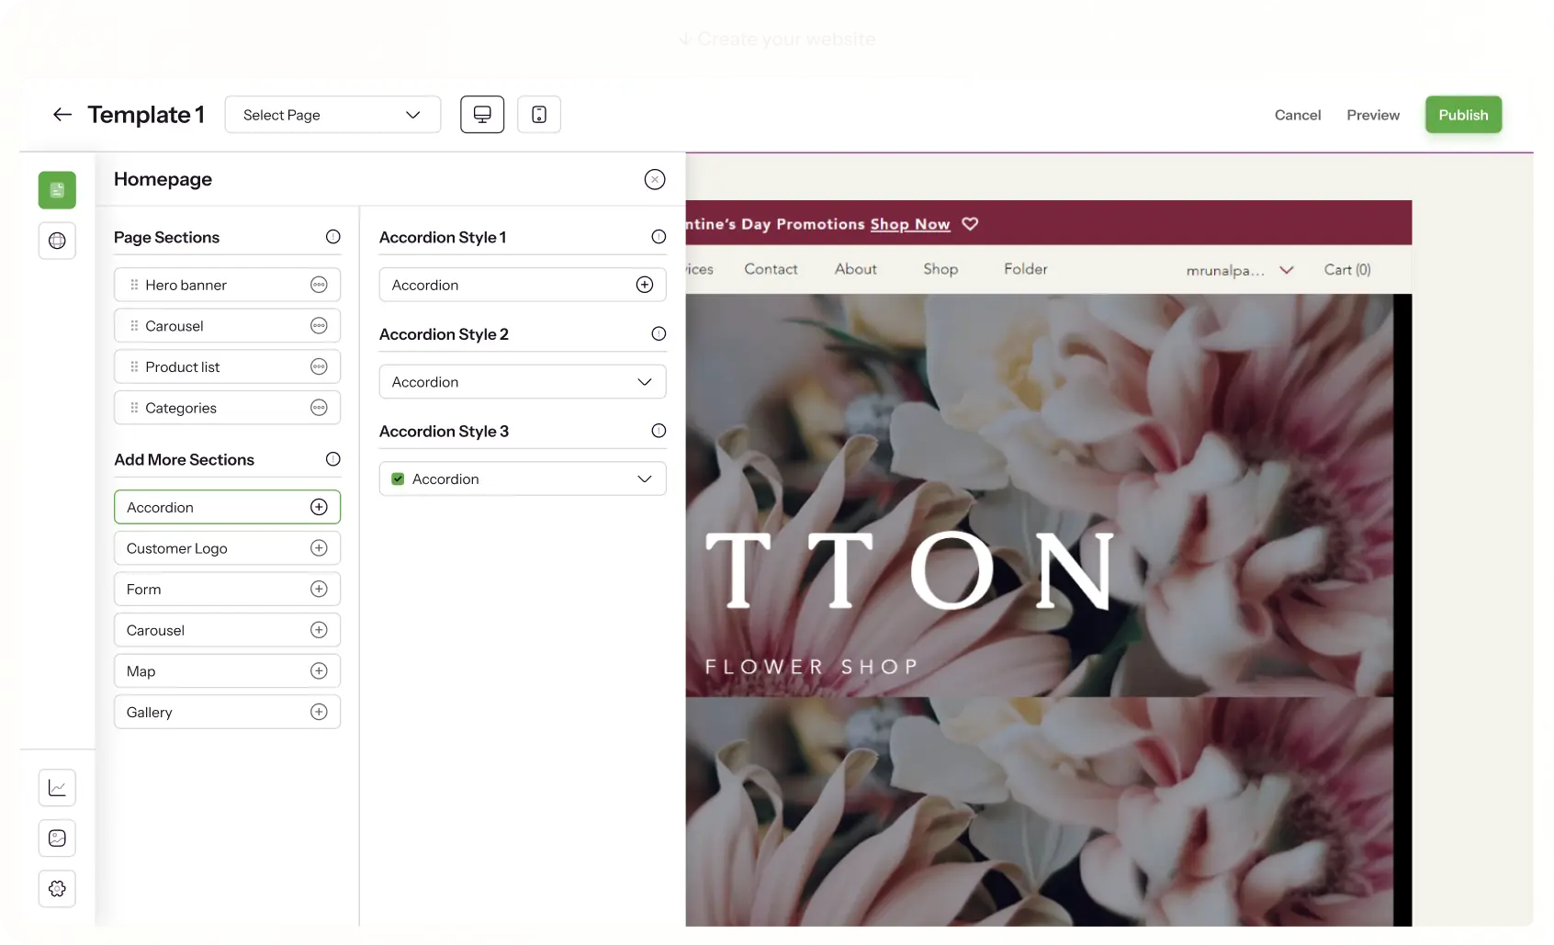Switch to mobile view icon
The height and width of the screenshot is (945, 1554).
coord(539,115)
